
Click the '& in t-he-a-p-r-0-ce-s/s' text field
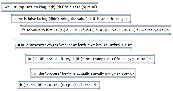click(74, 44)
